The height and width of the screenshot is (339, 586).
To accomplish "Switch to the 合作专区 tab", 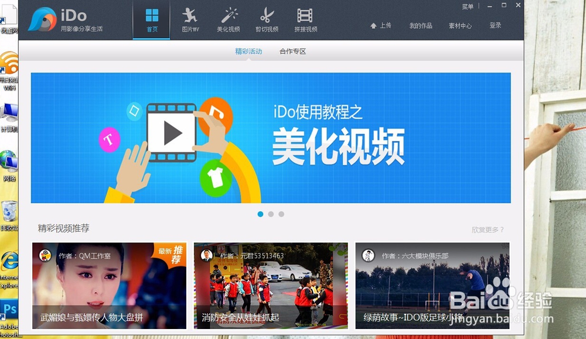I will (x=292, y=51).
